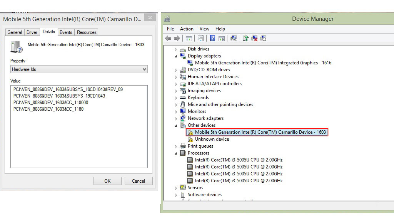Open the Help menu
394x222 pixels.
tap(220, 29)
